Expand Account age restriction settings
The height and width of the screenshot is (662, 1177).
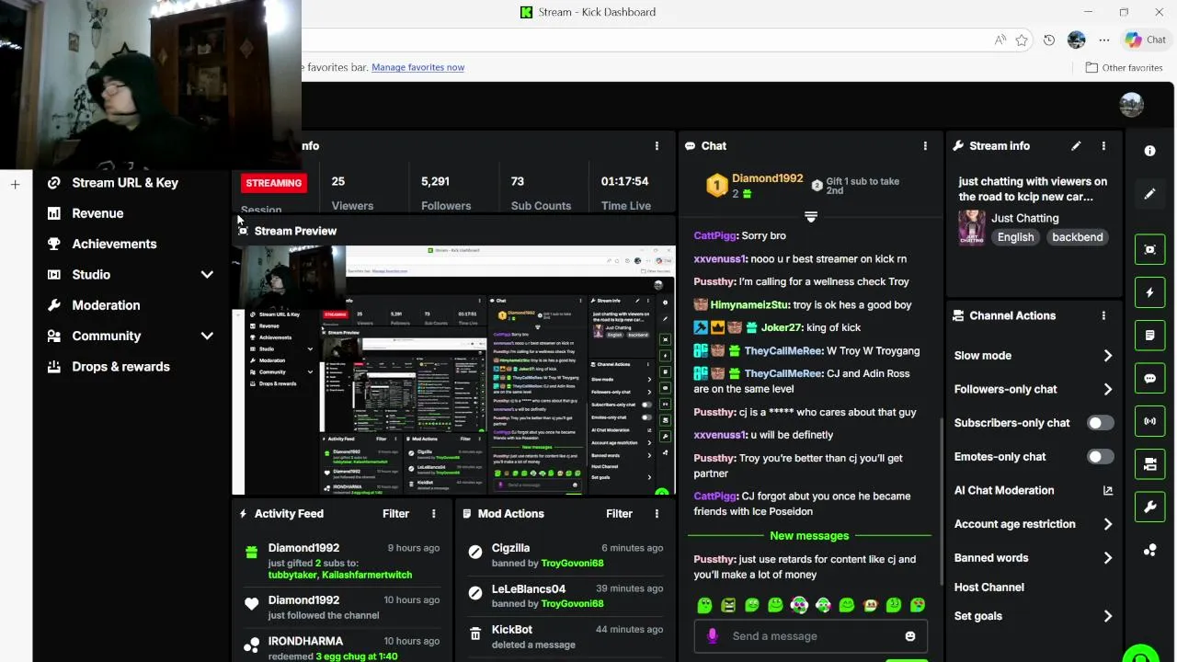pos(1107,524)
